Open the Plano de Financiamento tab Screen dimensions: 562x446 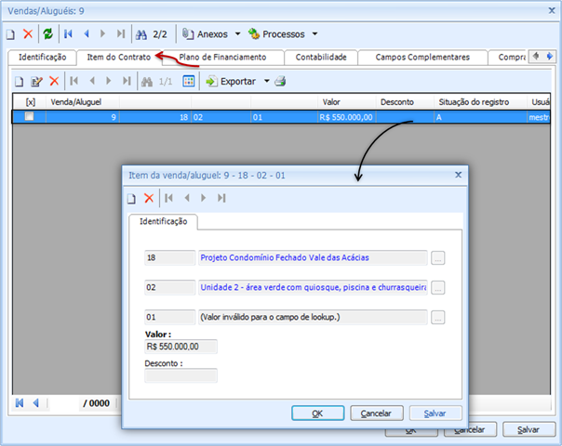pyautogui.click(x=222, y=58)
